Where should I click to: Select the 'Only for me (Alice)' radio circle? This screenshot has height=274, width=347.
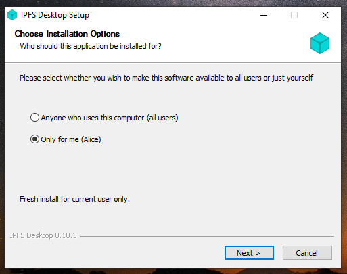tap(34, 139)
